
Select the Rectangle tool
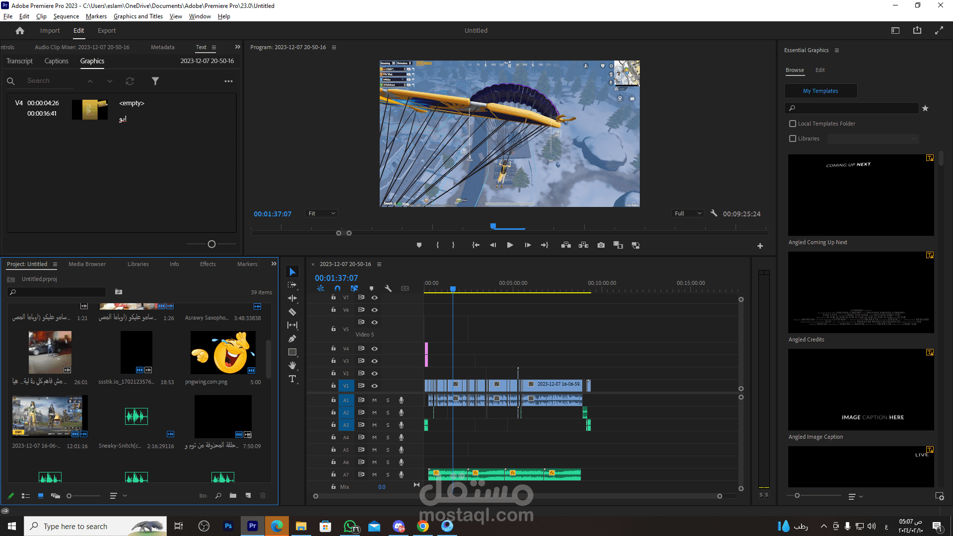[292, 352]
